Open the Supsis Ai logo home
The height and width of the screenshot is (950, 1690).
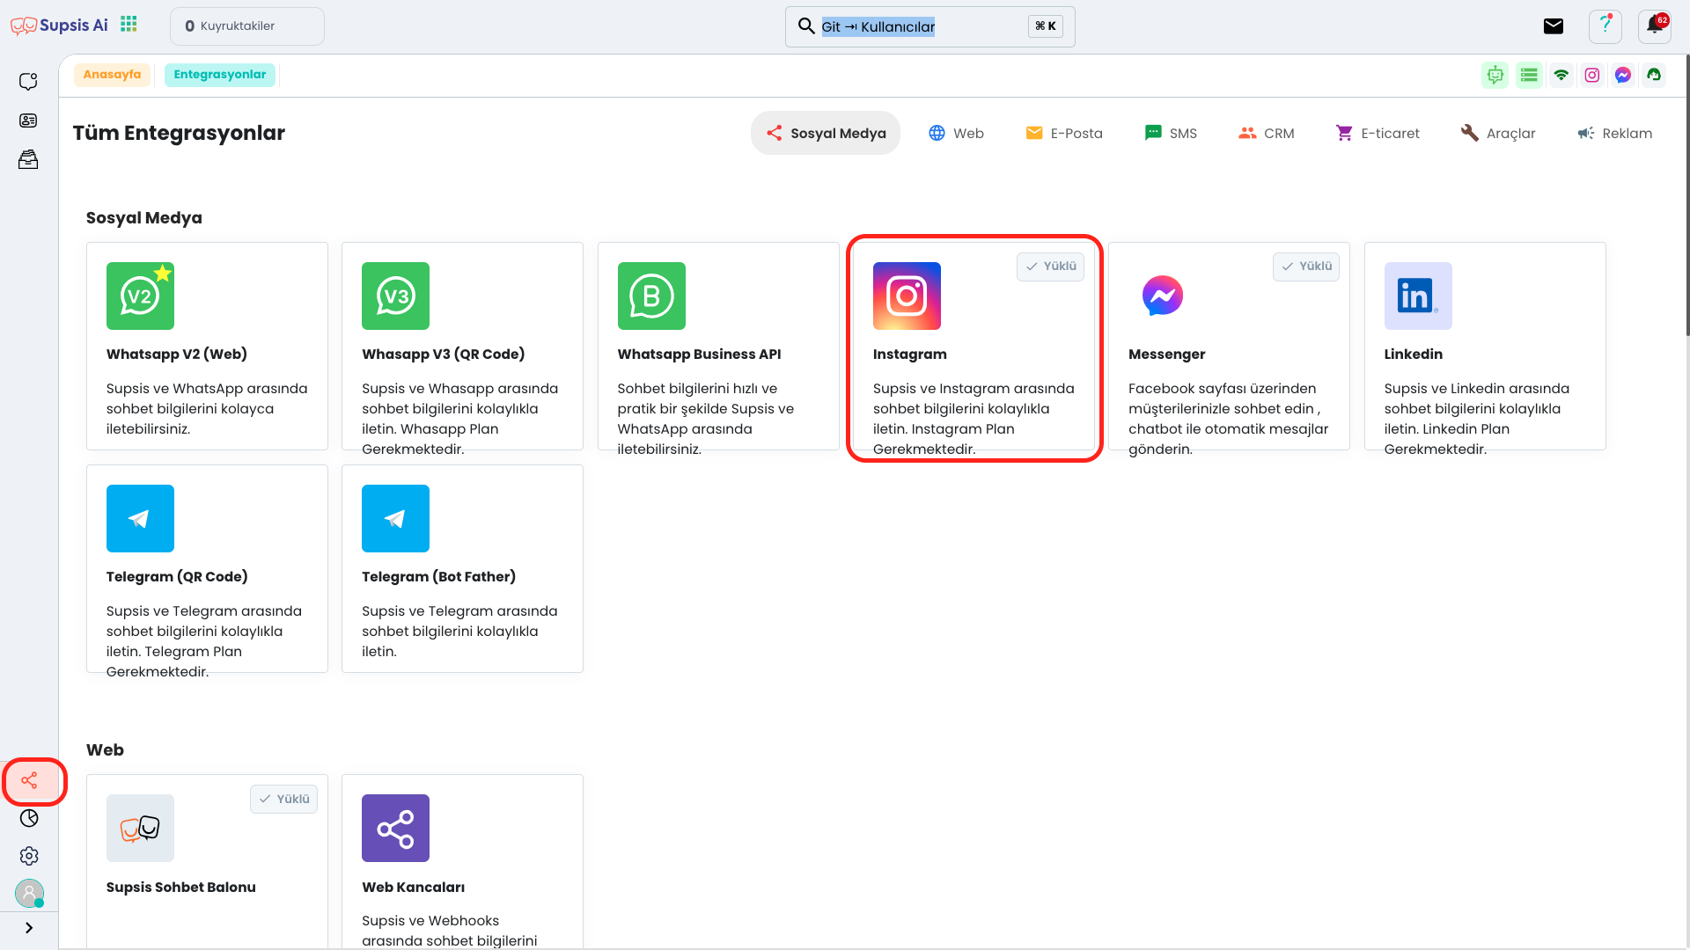point(59,26)
